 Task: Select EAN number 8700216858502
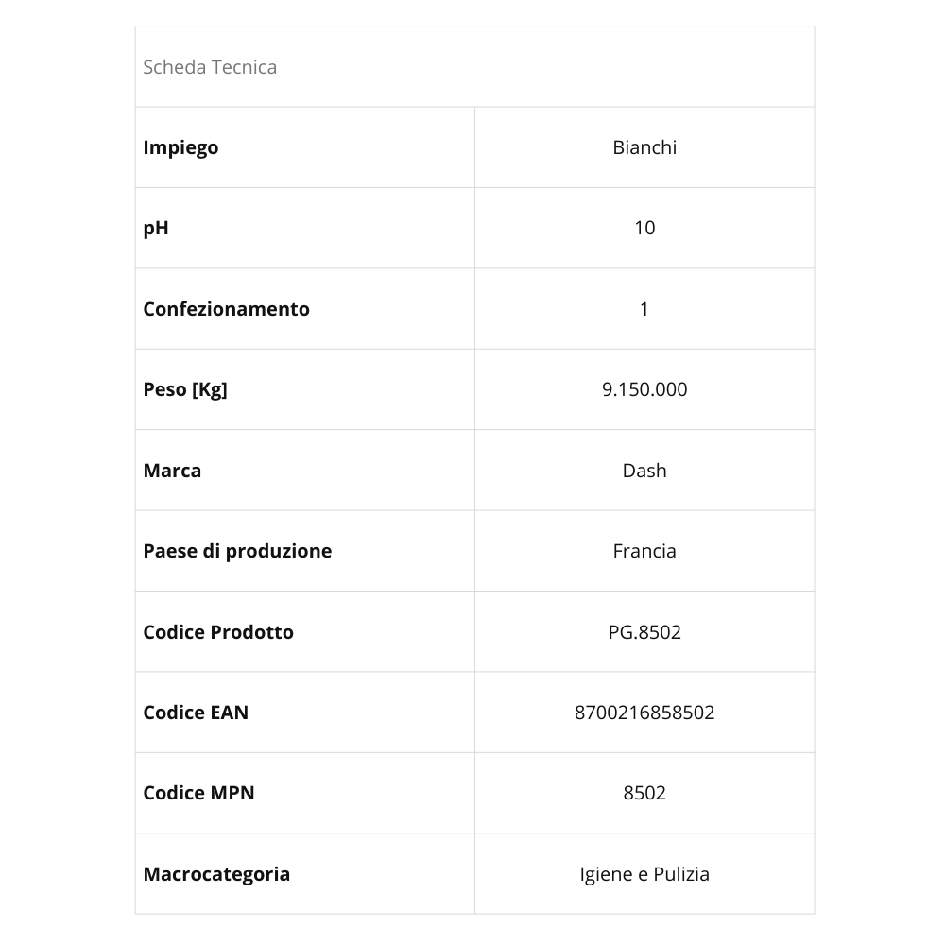point(644,713)
